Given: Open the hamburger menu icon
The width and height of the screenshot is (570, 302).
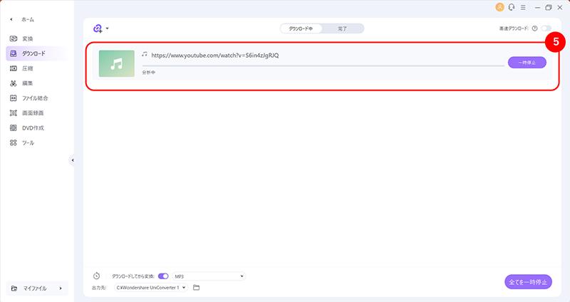Looking at the screenshot, I should (523, 7).
